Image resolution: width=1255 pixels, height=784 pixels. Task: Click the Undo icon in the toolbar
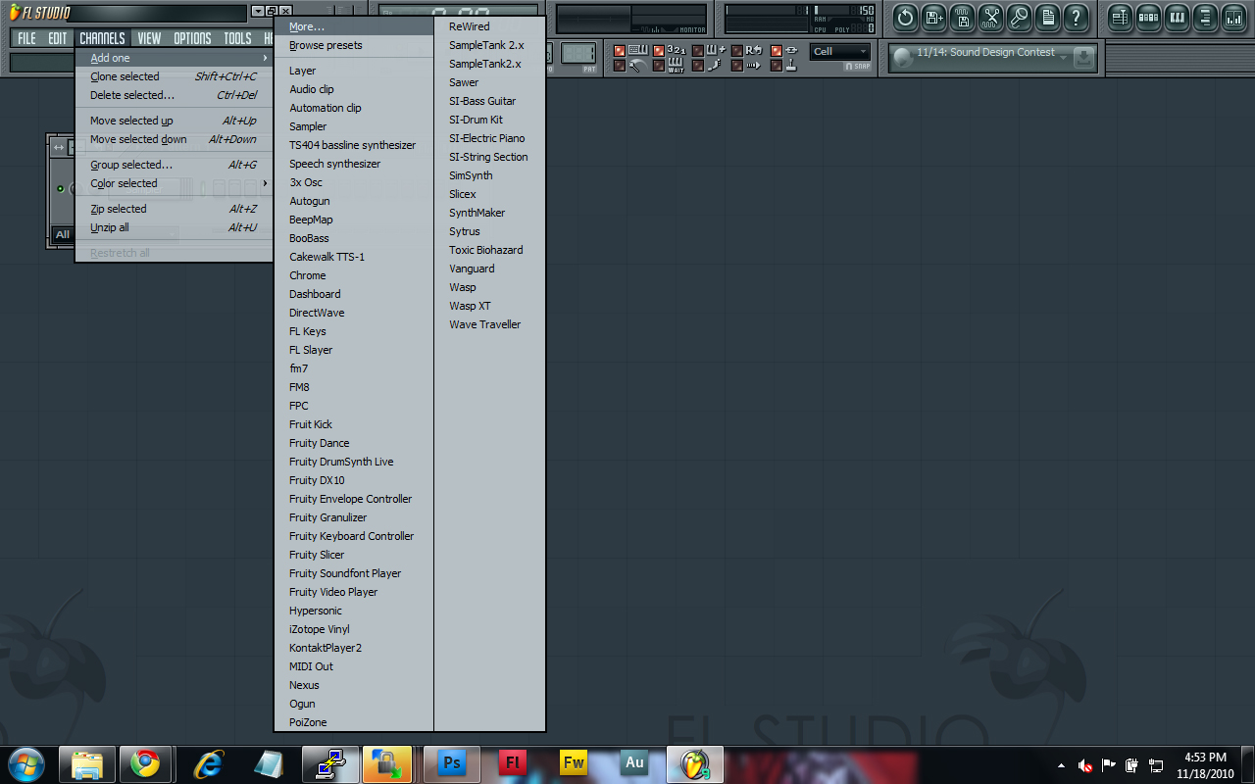pyautogui.click(x=904, y=16)
